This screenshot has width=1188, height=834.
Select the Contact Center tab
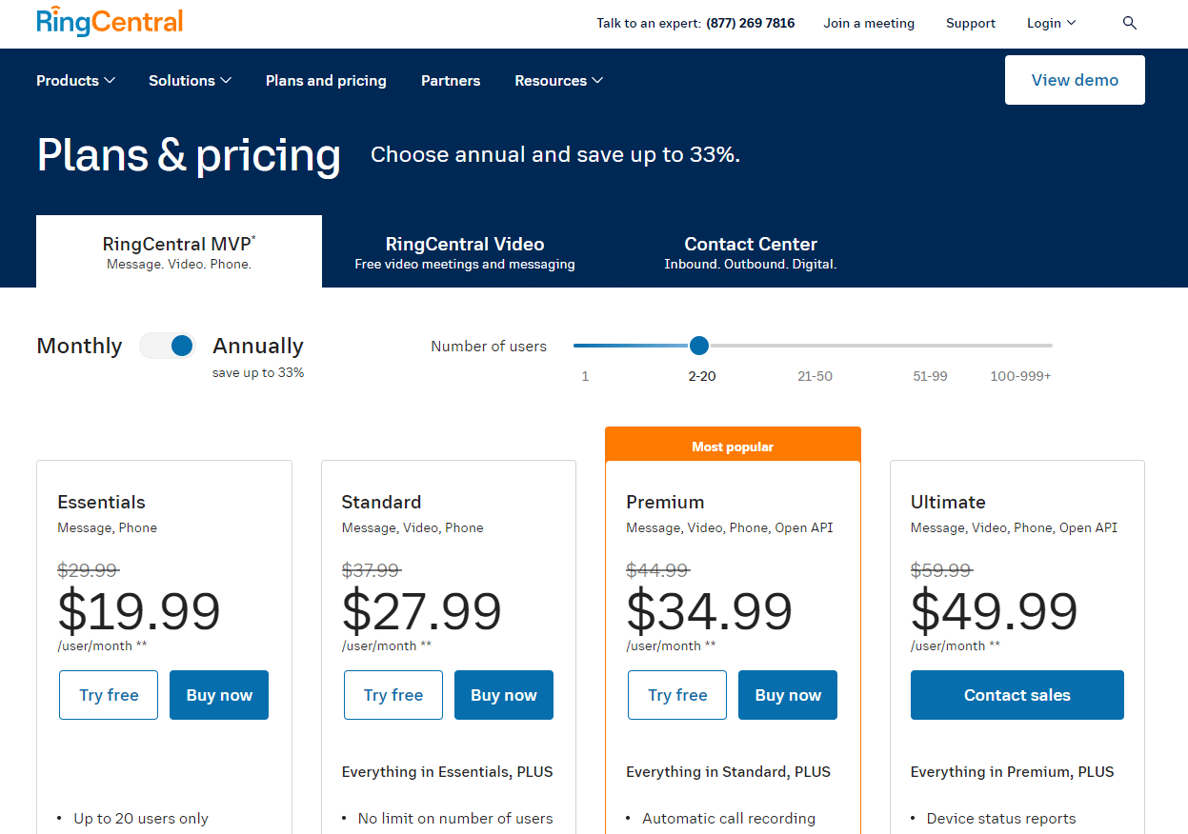click(751, 252)
